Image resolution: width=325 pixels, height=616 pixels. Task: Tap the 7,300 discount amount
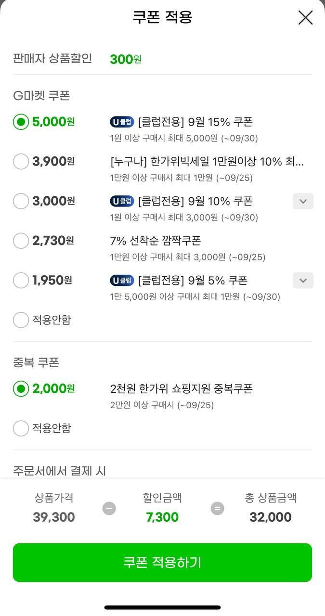pos(162,517)
